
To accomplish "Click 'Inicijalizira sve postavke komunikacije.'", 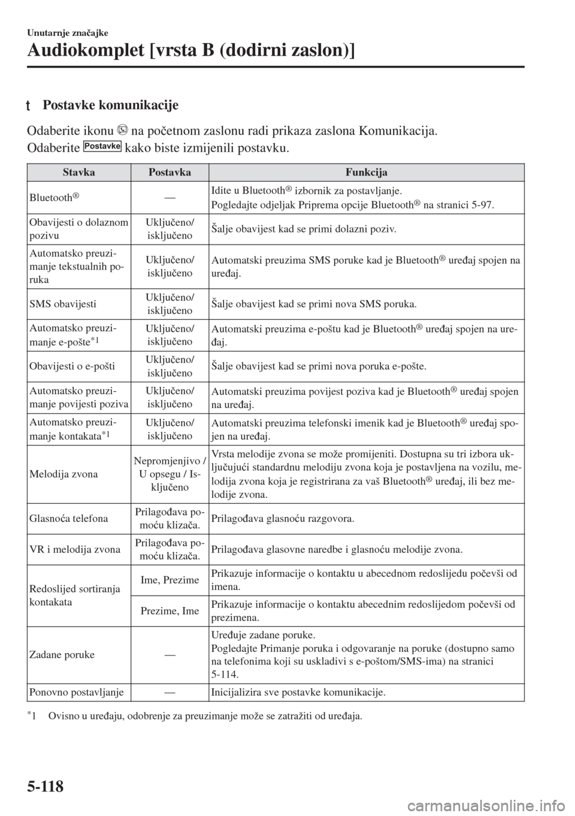I will pos(298,693).
